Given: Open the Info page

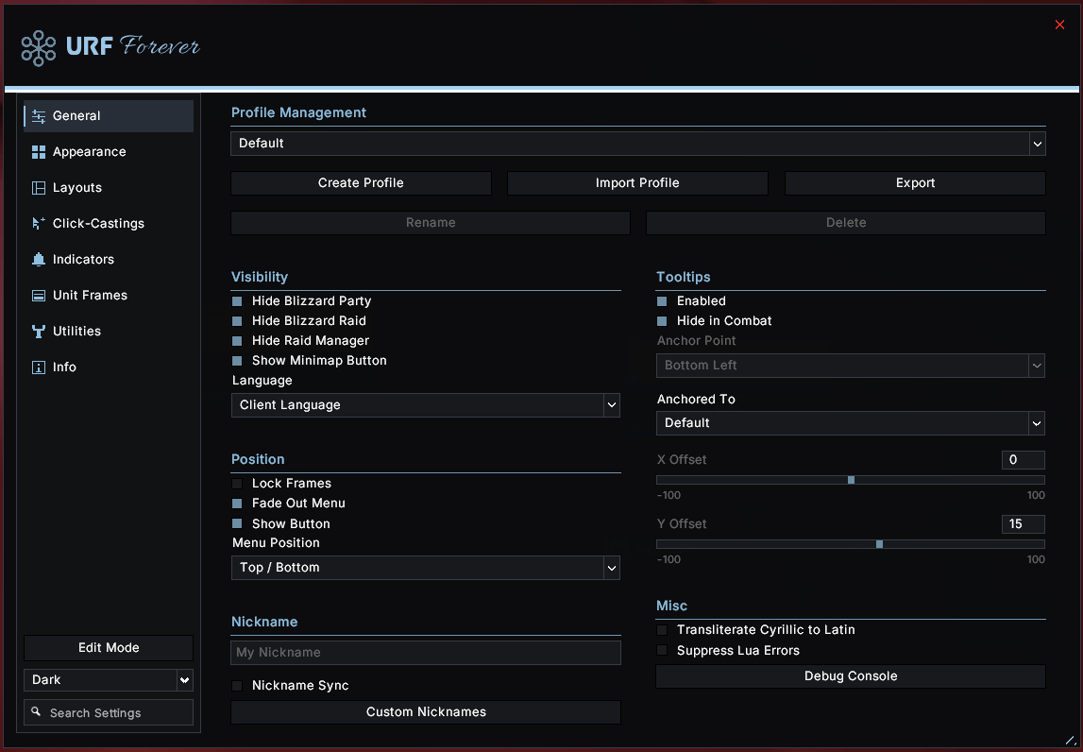Looking at the screenshot, I should [x=109, y=367].
